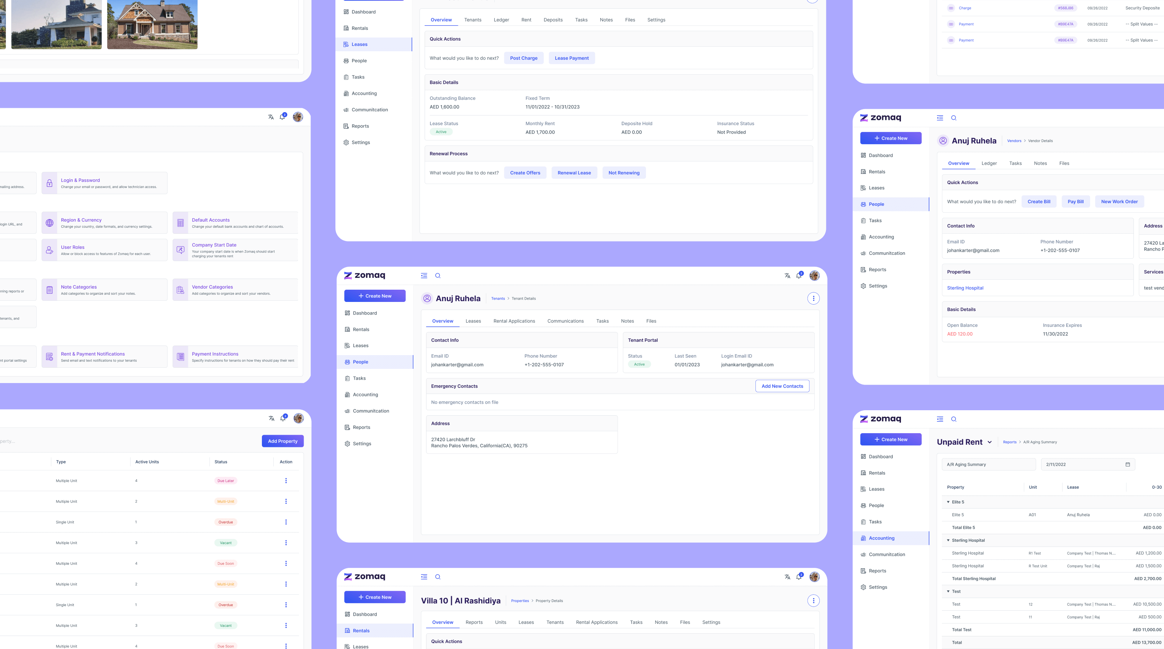
Task: Click New Work Order button
Action: click(x=1119, y=202)
